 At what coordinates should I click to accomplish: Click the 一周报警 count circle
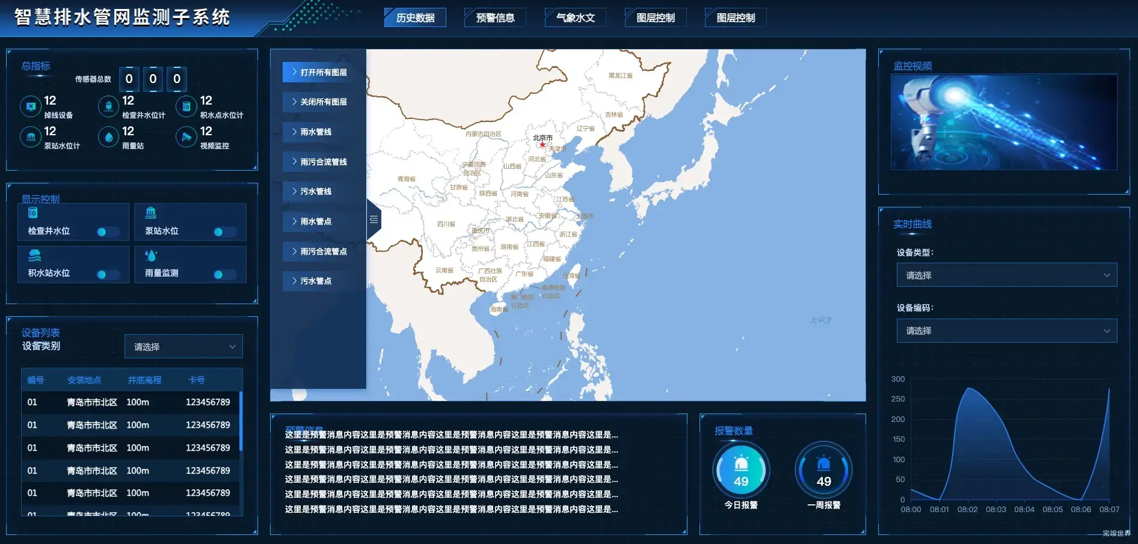pos(823,471)
